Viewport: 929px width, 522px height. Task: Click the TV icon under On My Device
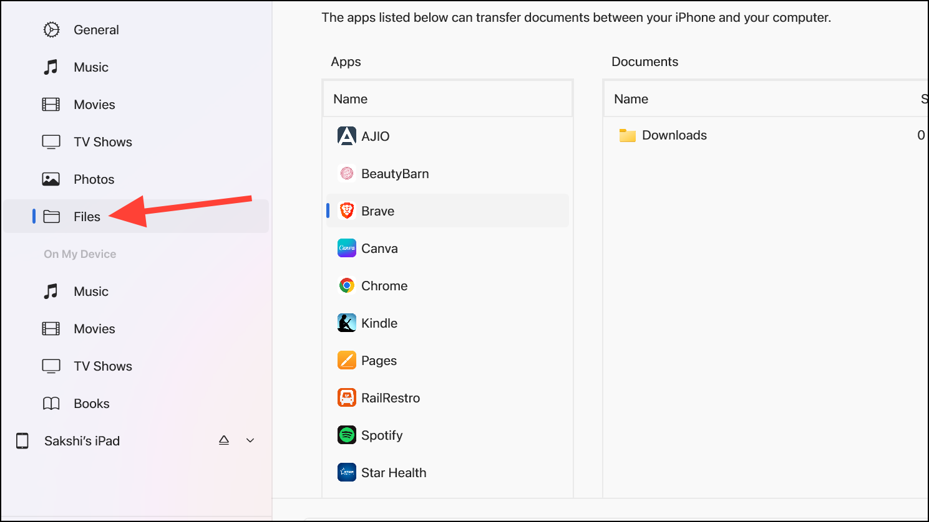tap(51, 366)
